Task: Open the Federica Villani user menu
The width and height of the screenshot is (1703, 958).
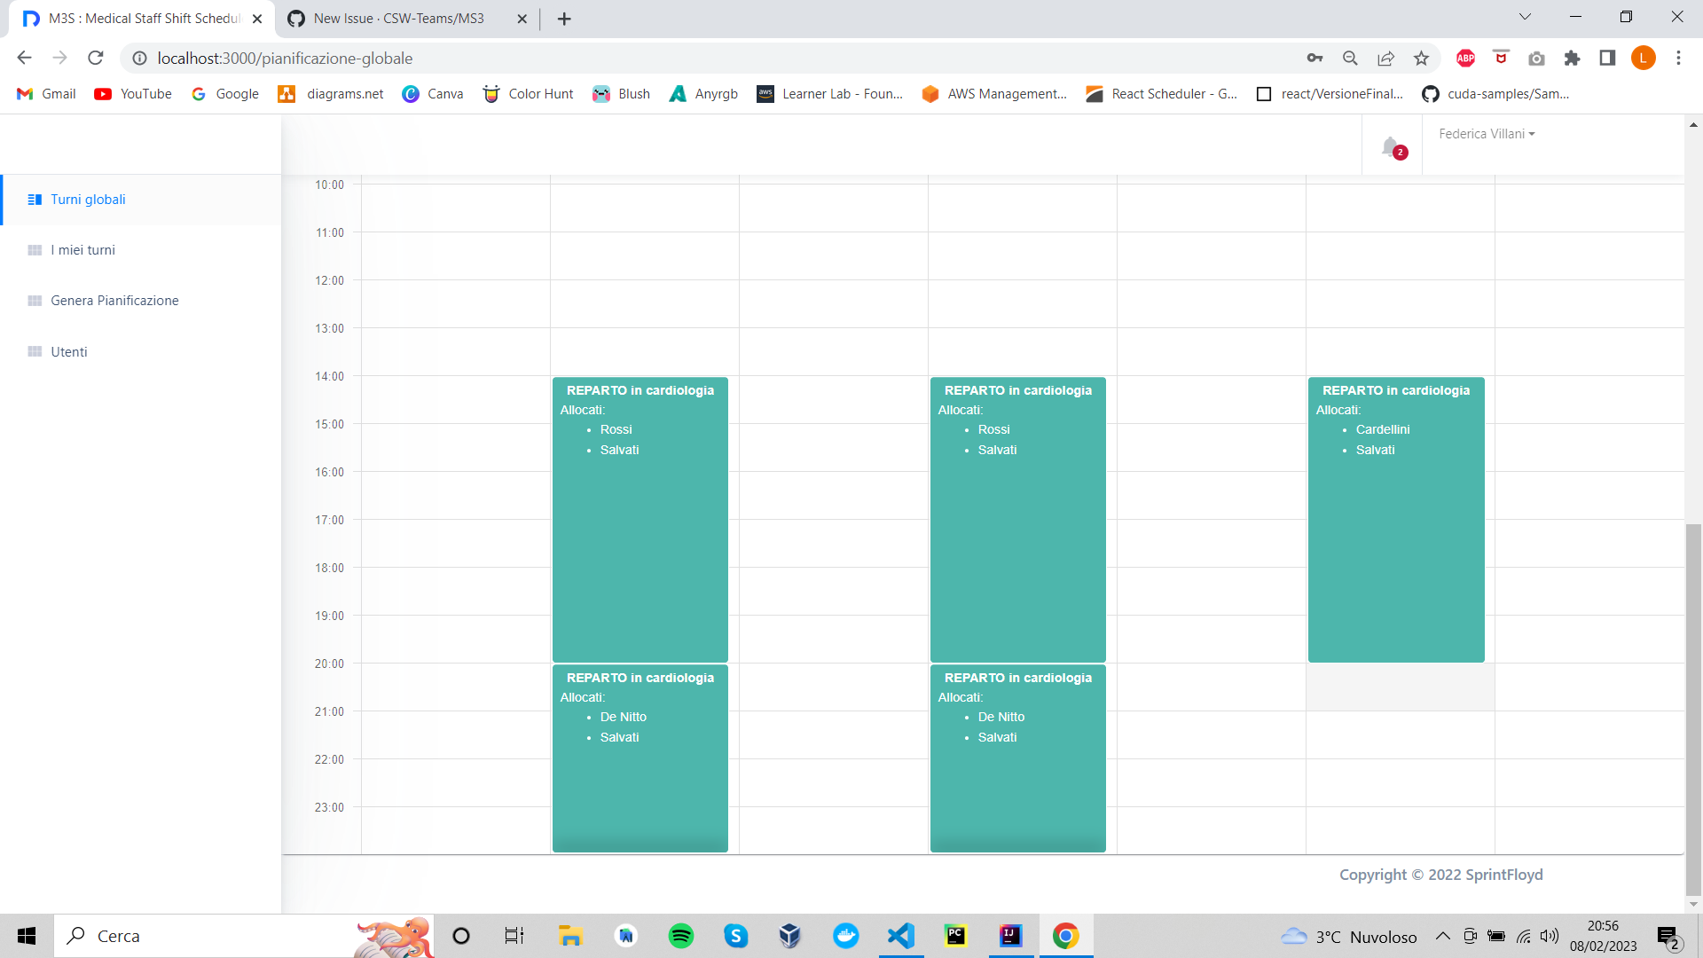Action: [x=1486, y=134]
